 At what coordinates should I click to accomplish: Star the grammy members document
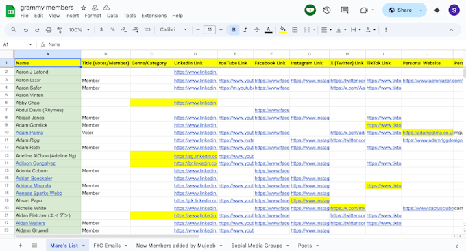tap(84, 8)
